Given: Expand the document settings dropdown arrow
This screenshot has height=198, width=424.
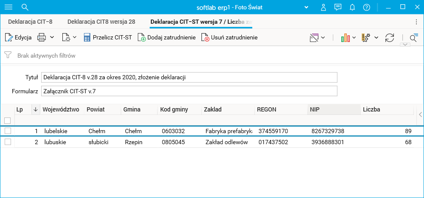Looking at the screenshot, I should click(x=75, y=37).
